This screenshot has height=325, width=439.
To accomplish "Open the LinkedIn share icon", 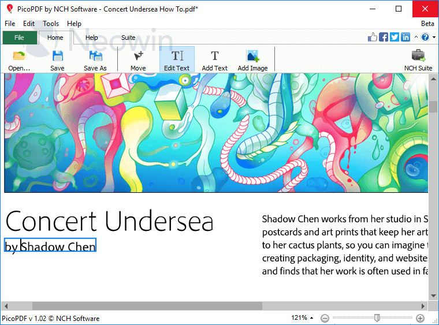I will click(405, 38).
